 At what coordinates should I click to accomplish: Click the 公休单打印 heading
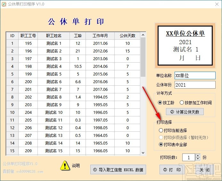(76, 22)
